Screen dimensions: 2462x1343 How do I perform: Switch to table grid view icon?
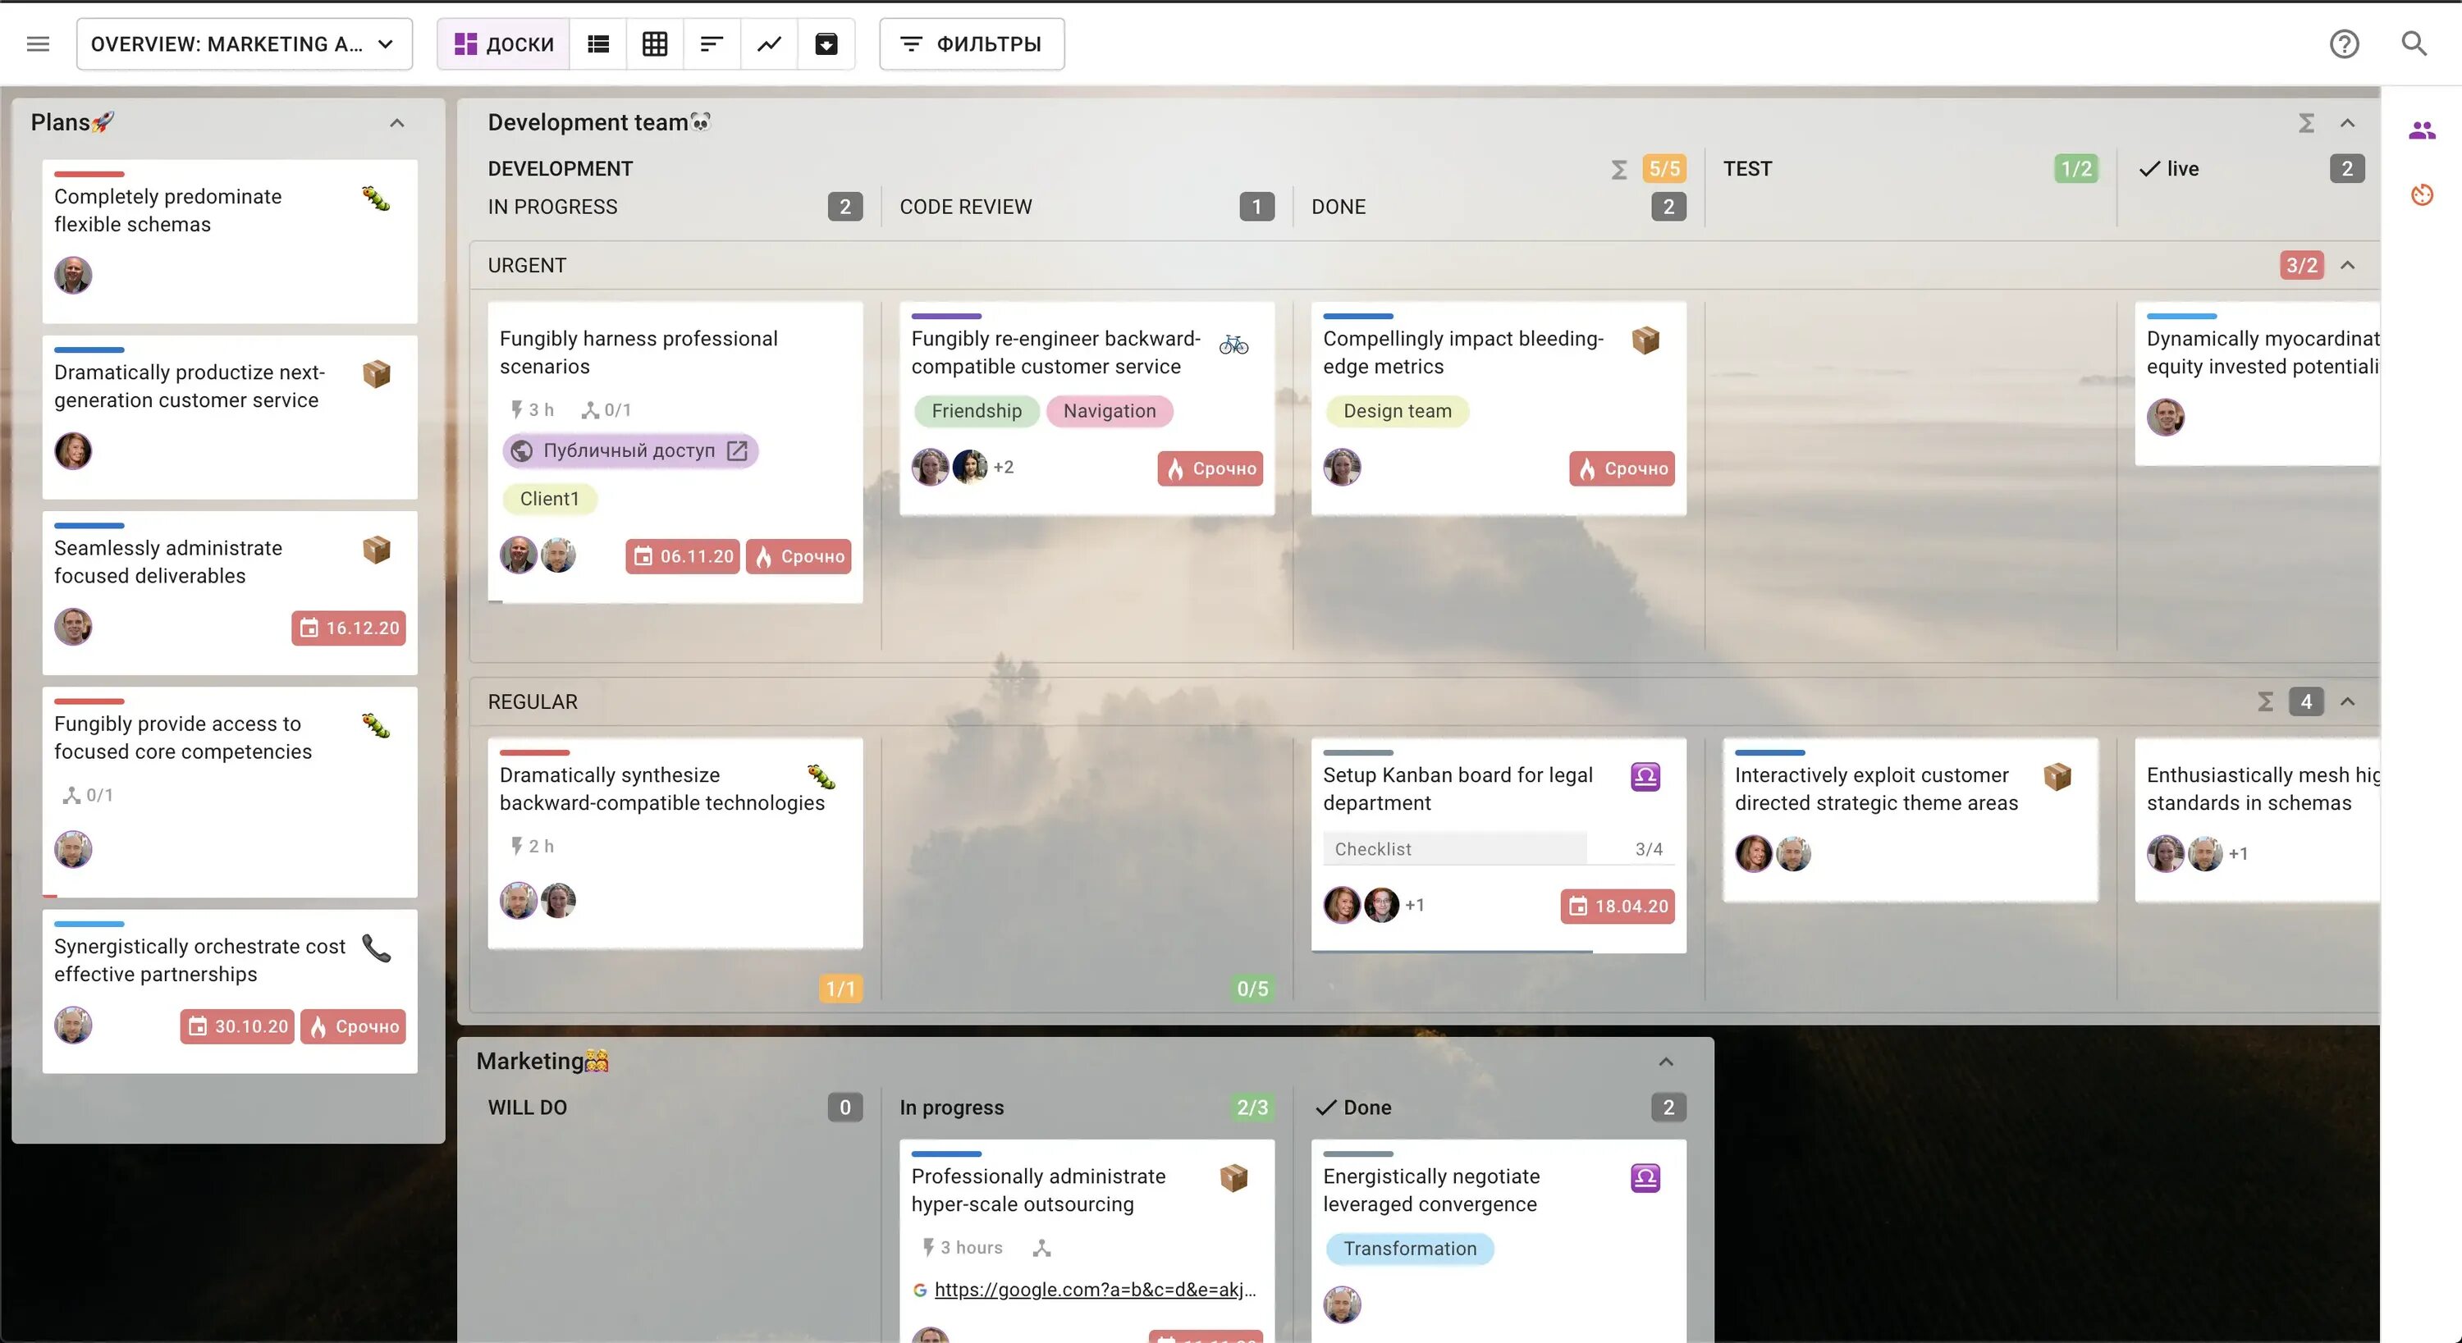point(655,44)
